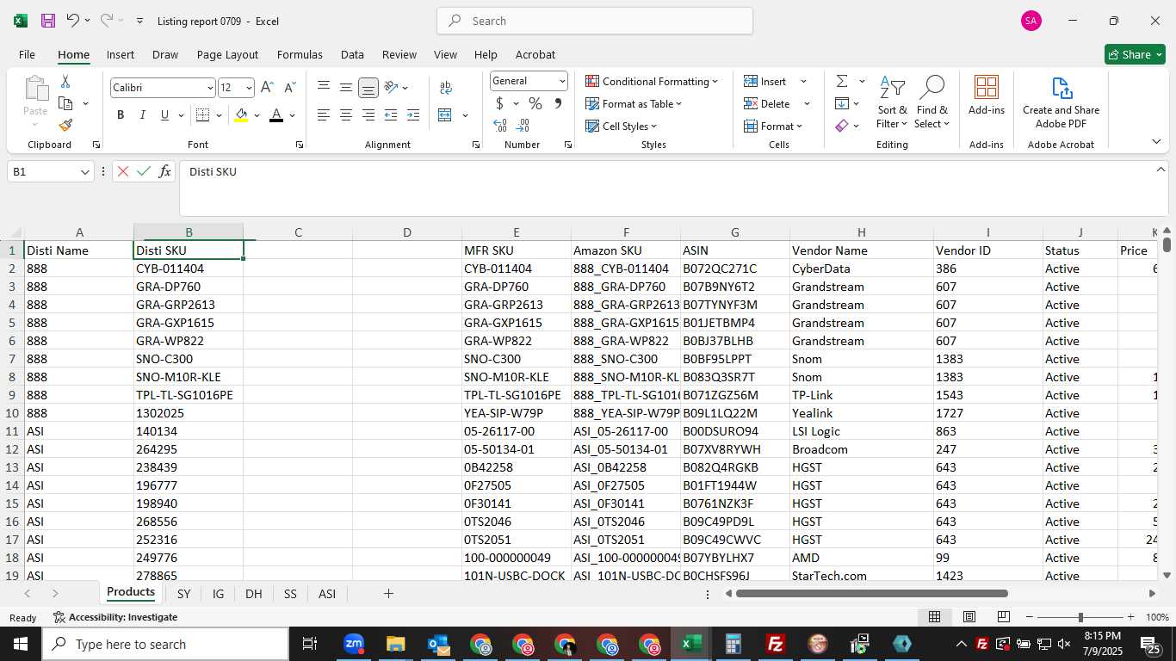
Task: Open the SY worksheet tab
Action: (183, 594)
